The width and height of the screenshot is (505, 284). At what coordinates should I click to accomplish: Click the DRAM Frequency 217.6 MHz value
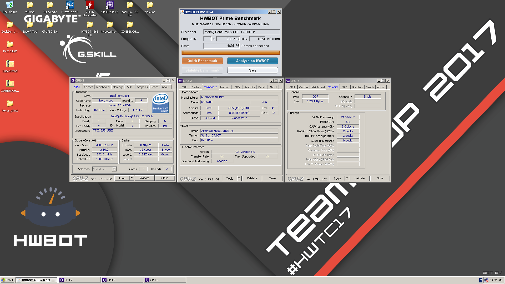tap(348, 117)
